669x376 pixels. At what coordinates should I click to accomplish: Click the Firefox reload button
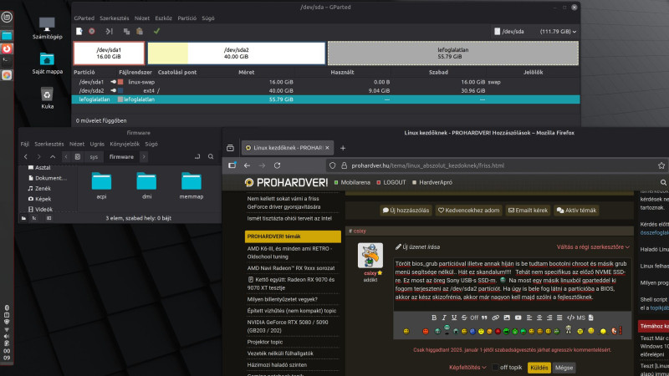(278, 165)
